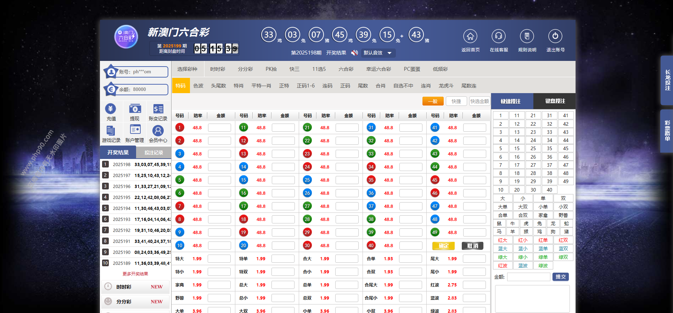Click the 充值 recharge icon

(111, 109)
